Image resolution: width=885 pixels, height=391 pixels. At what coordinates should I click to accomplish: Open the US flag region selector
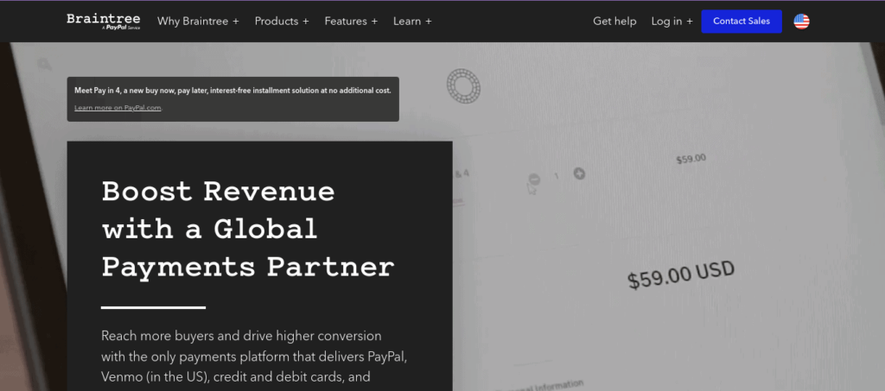pyautogui.click(x=801, y=22)
